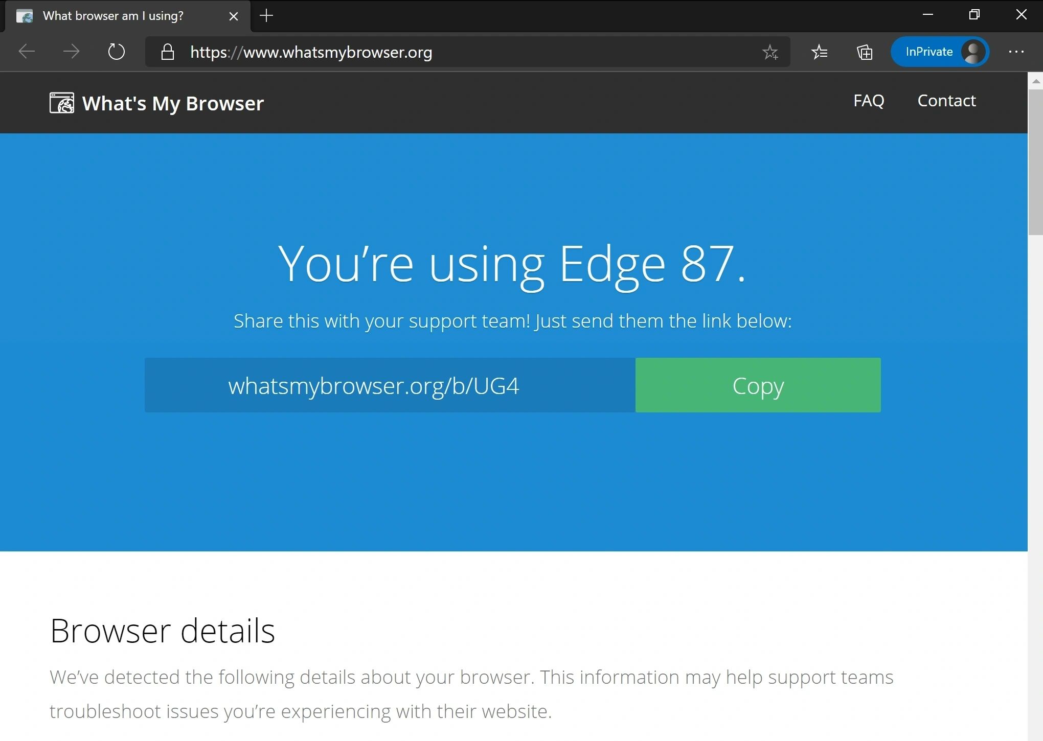Open the FAQ page
The image size is (1043, 741).
869,101
